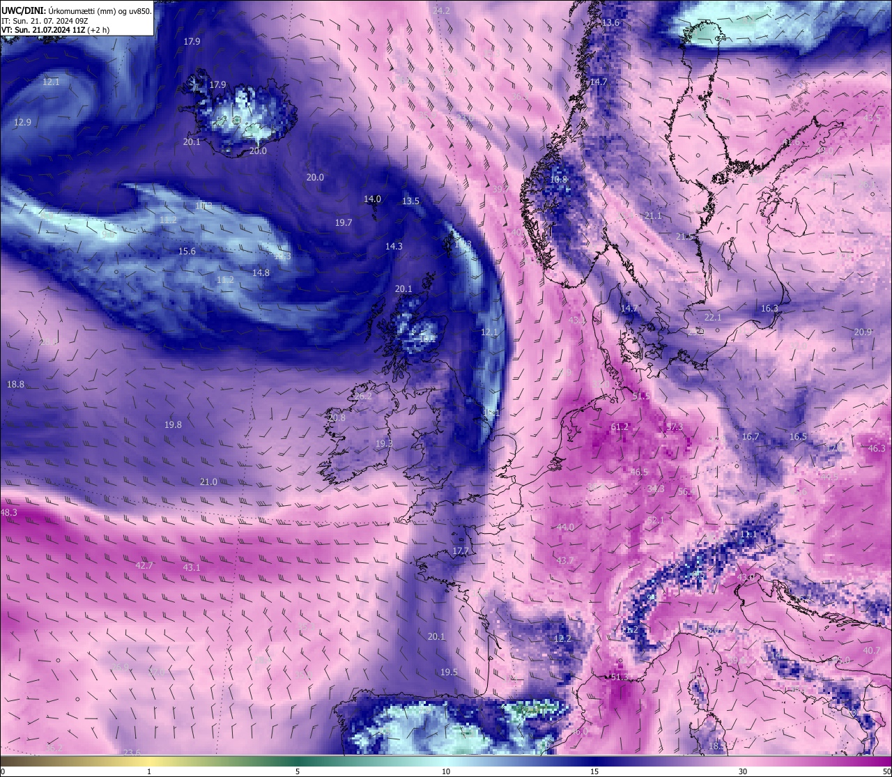Click the 56.4 value on the map
The image size is (892, 777).
[687, 492]
